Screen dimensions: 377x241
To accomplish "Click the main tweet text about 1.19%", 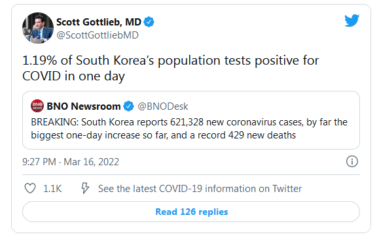I will [x=171, y=68].
